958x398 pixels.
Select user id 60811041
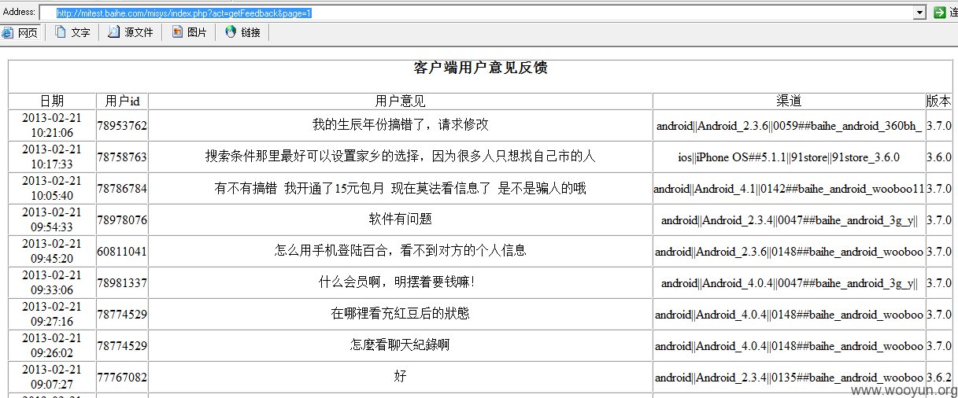(x=122, y=251)
